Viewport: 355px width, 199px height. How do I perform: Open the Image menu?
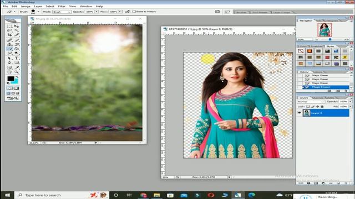pos(26,6)
